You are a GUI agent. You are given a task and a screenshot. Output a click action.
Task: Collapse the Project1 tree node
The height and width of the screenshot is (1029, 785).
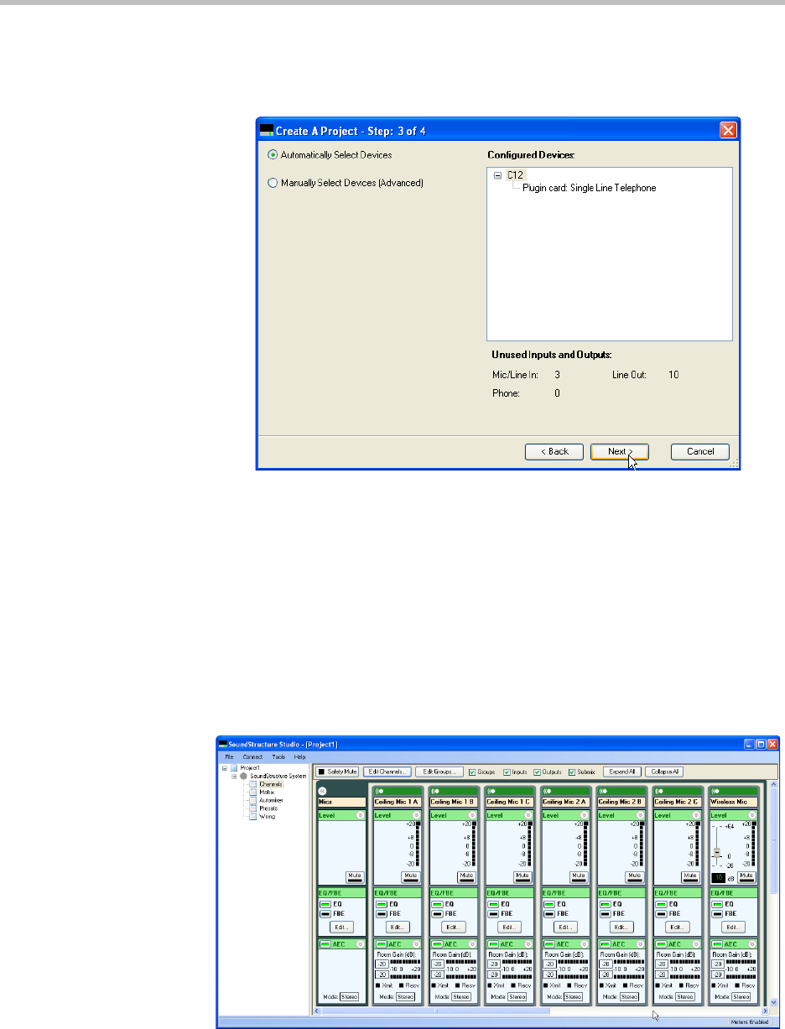tap(224, 767)
